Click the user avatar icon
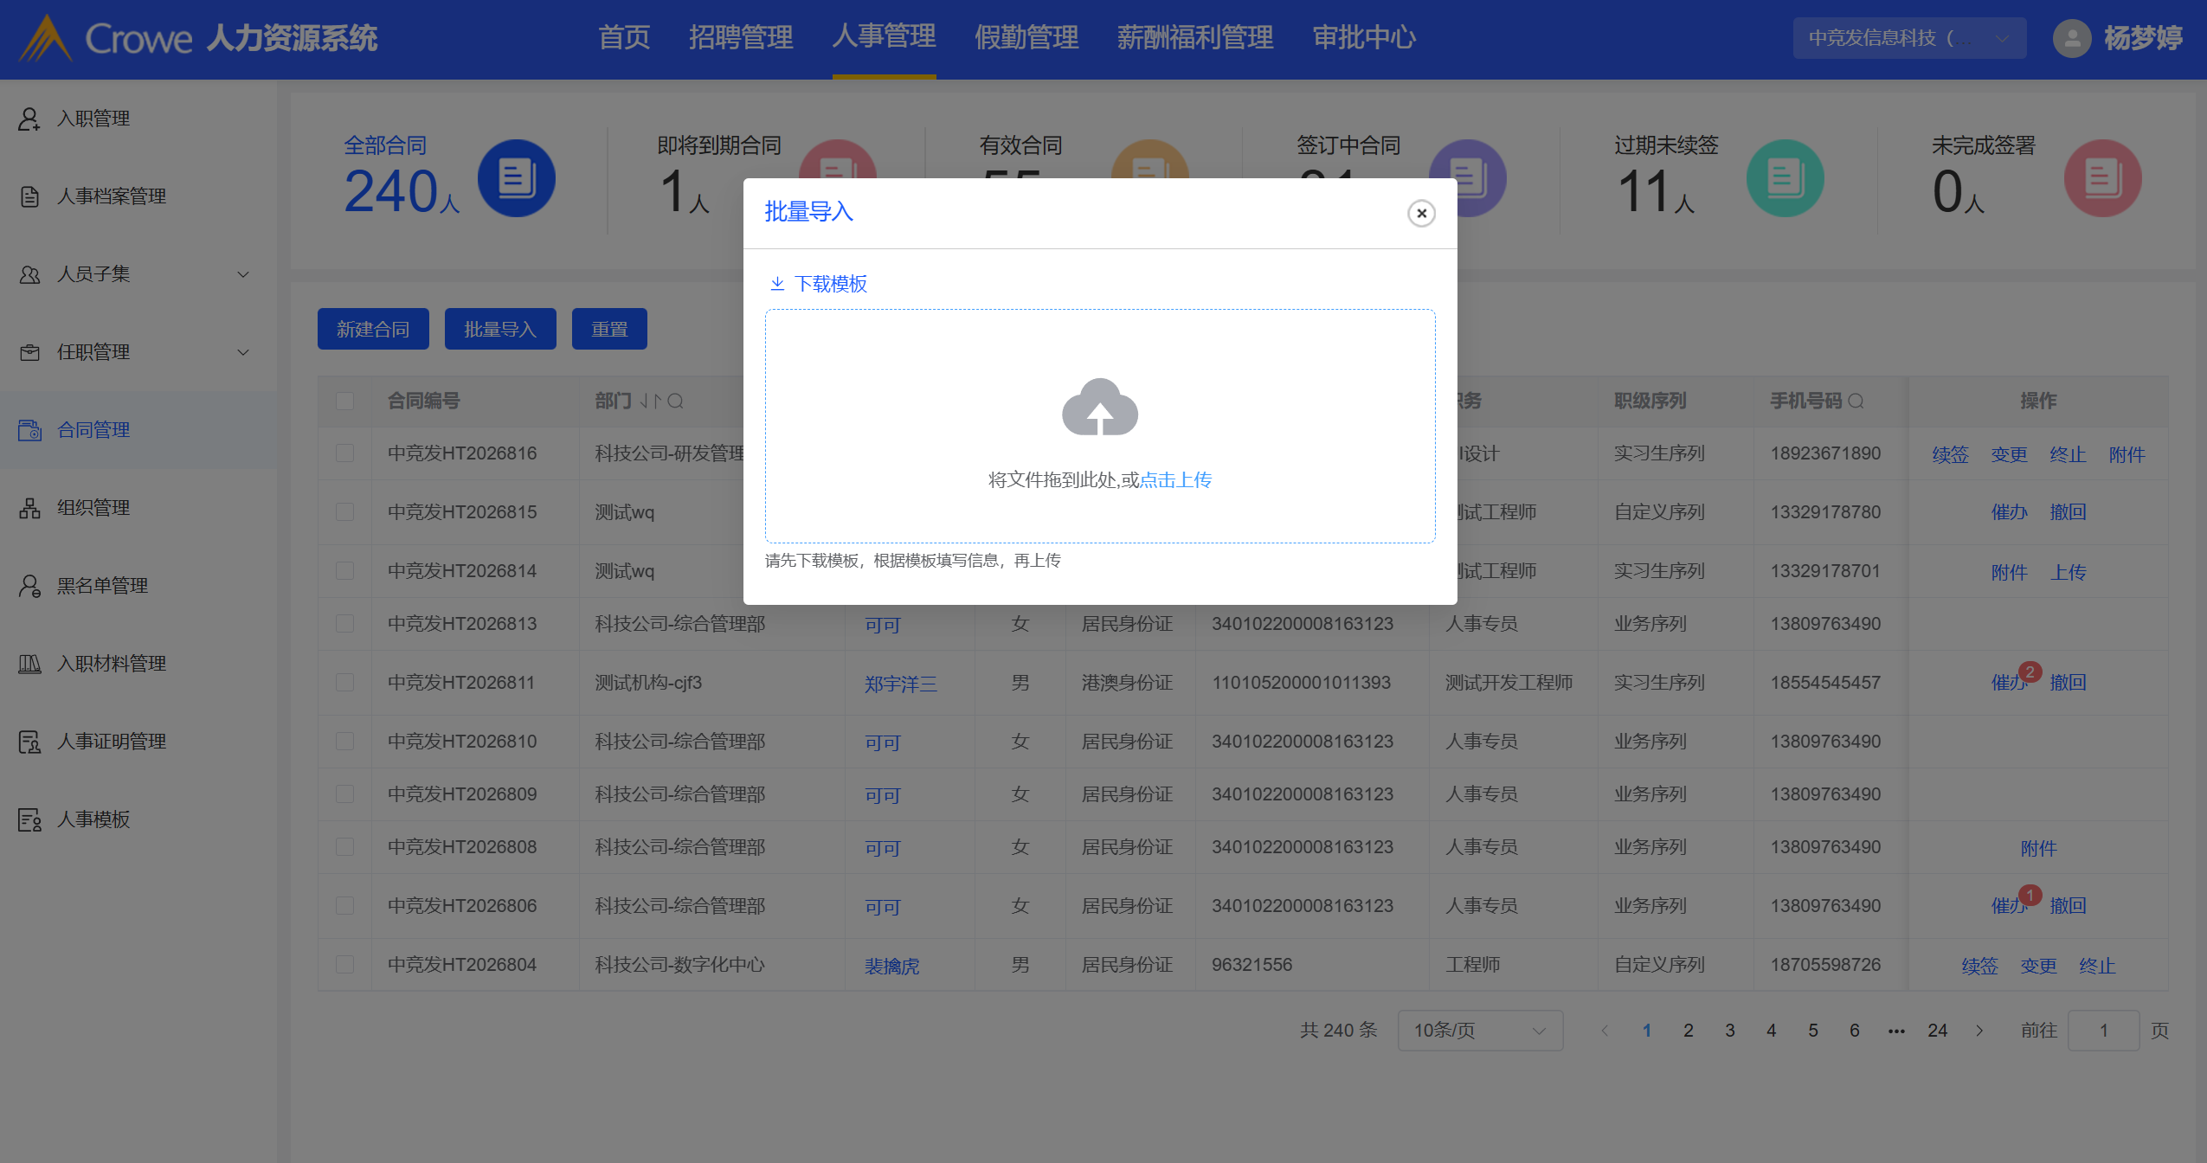Screen dimensions: 2207x1163 (x=2072, y=38)
